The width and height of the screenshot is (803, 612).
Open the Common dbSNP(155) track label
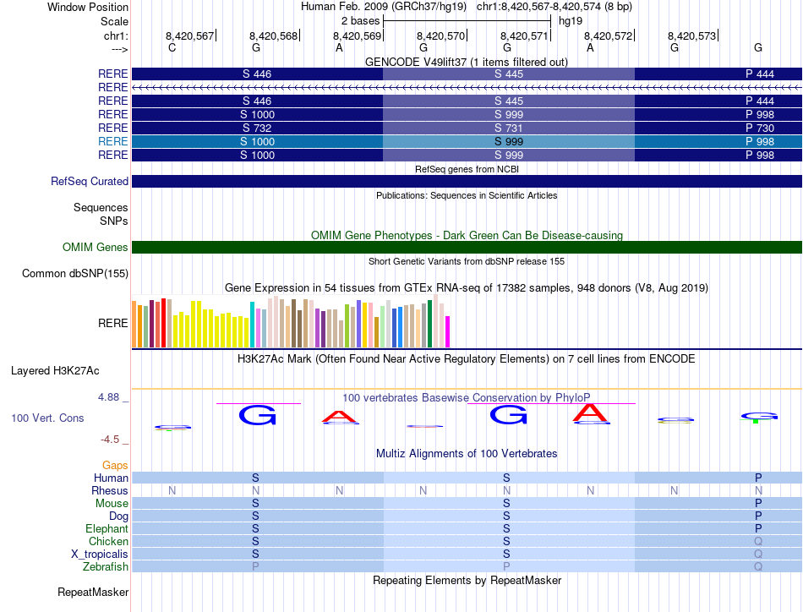pos(75,274)
